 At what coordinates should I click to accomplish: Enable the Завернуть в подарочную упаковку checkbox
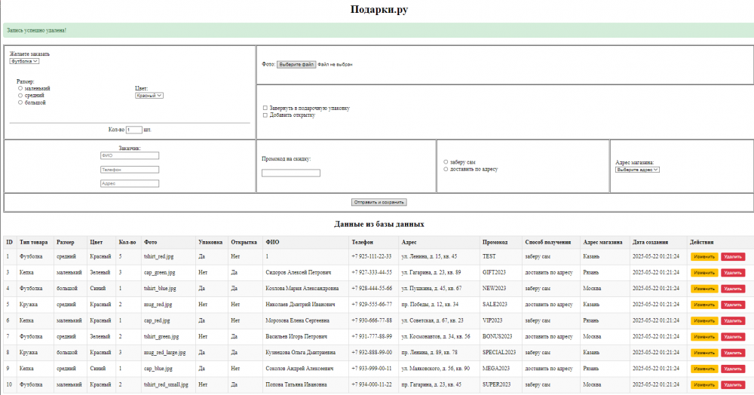click(265, 108)
